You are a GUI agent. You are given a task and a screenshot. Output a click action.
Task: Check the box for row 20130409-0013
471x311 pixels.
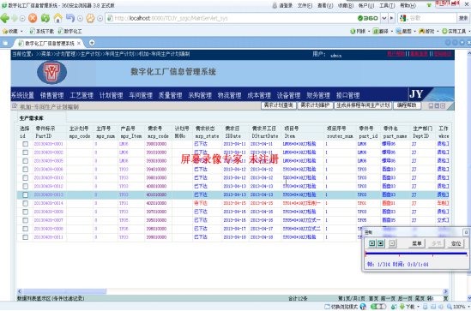(26, 194)
